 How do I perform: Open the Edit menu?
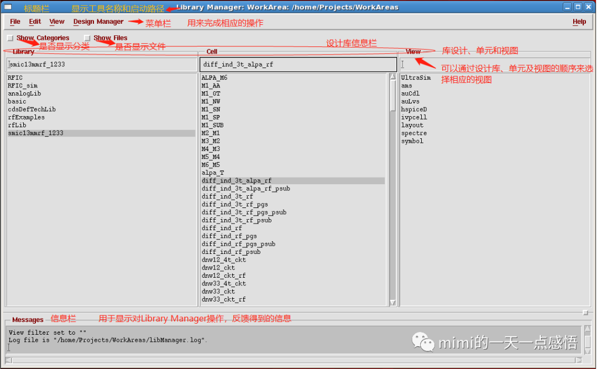tap(35, 22)
